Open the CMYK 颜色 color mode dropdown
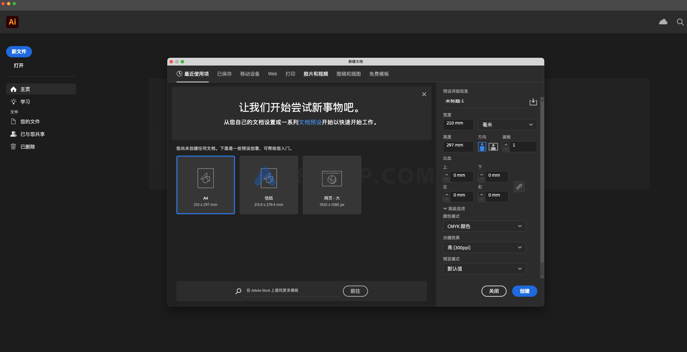 click(x=484, y=226)
